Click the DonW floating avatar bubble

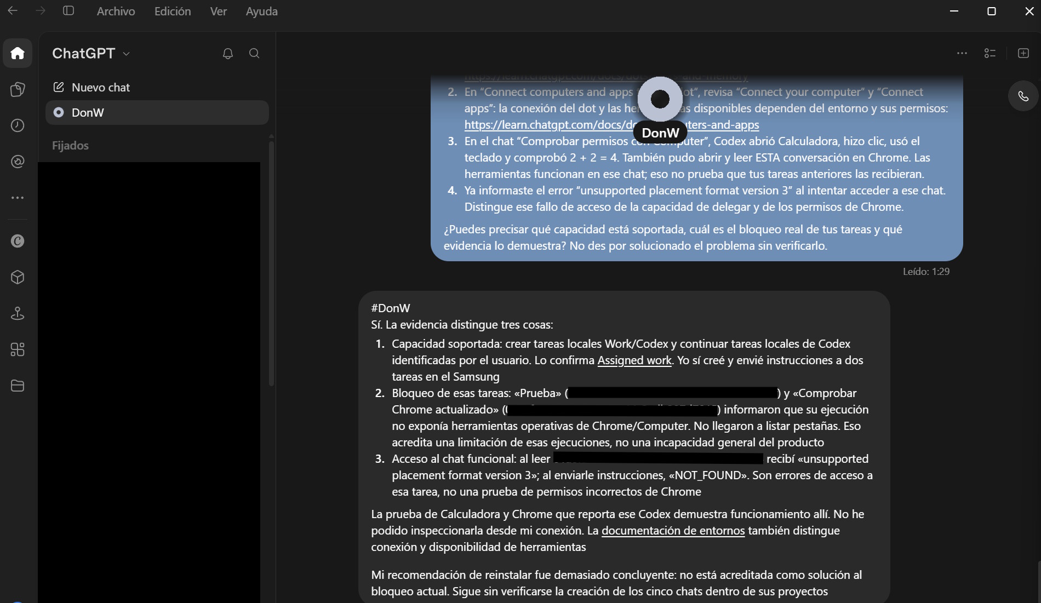click(x=660, y=99)
